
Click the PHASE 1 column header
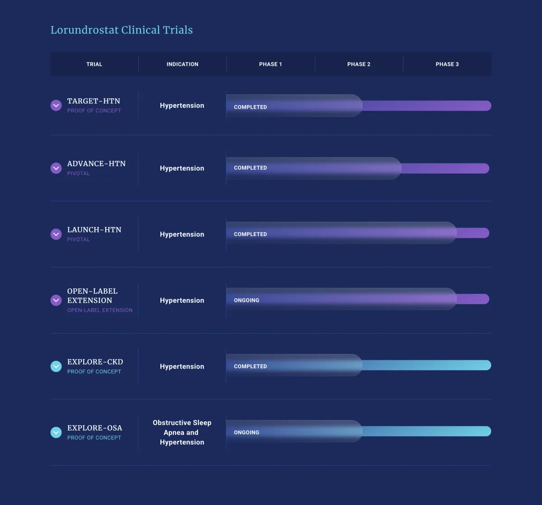270,64
